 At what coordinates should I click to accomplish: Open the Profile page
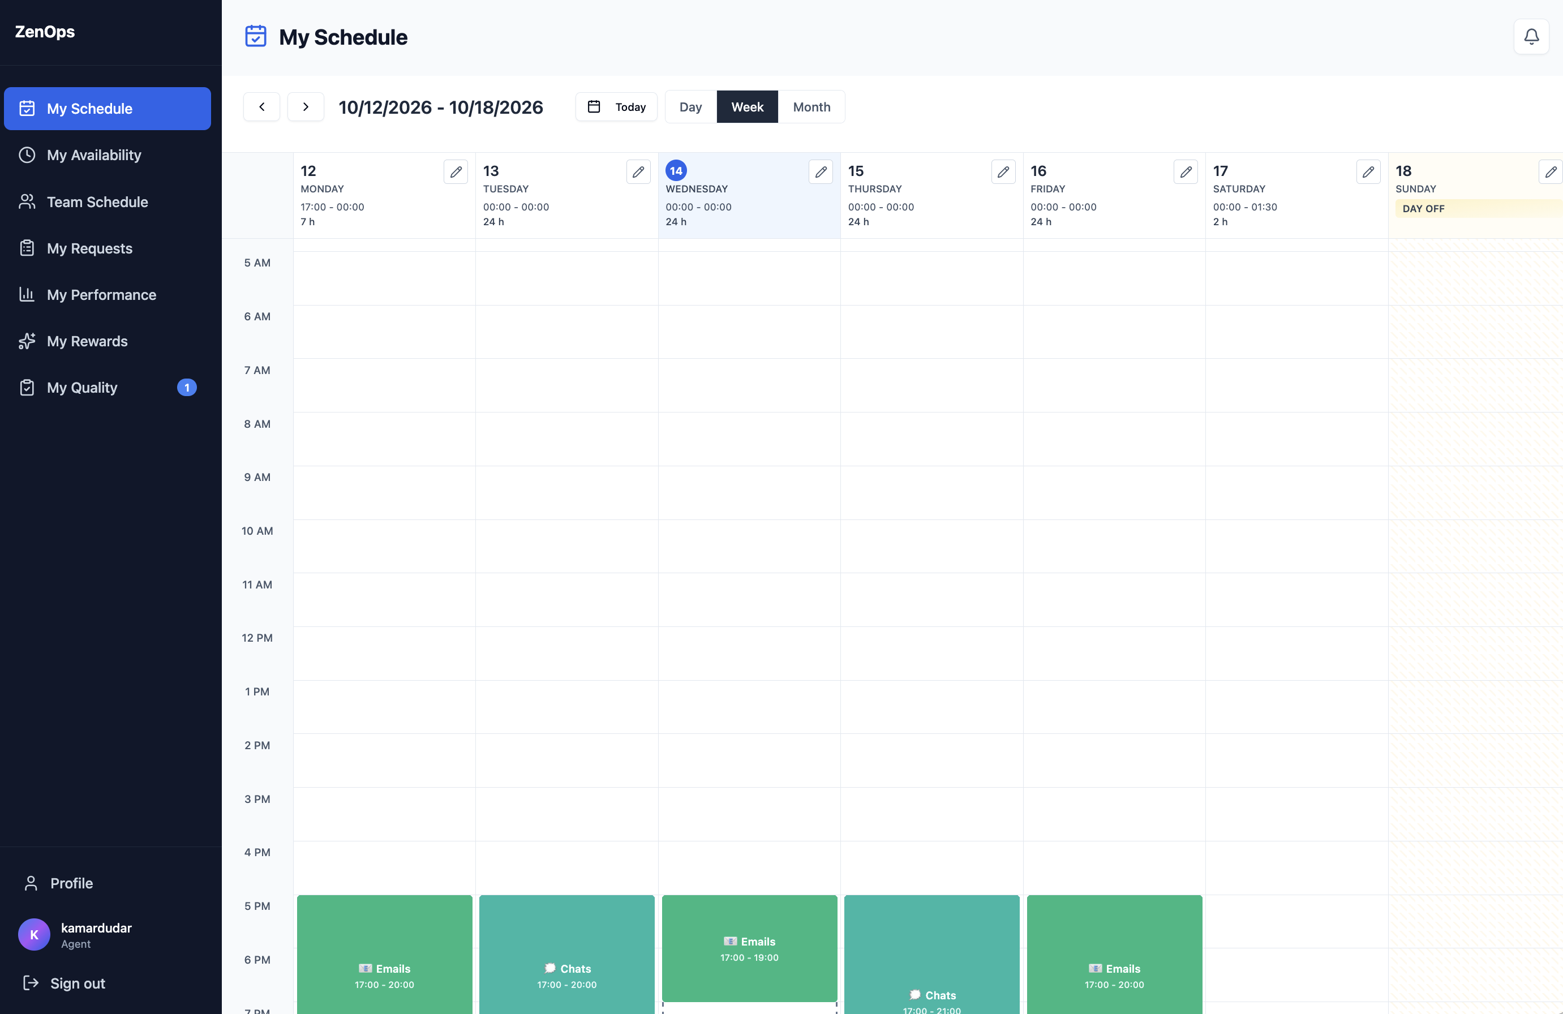point(108,883)
